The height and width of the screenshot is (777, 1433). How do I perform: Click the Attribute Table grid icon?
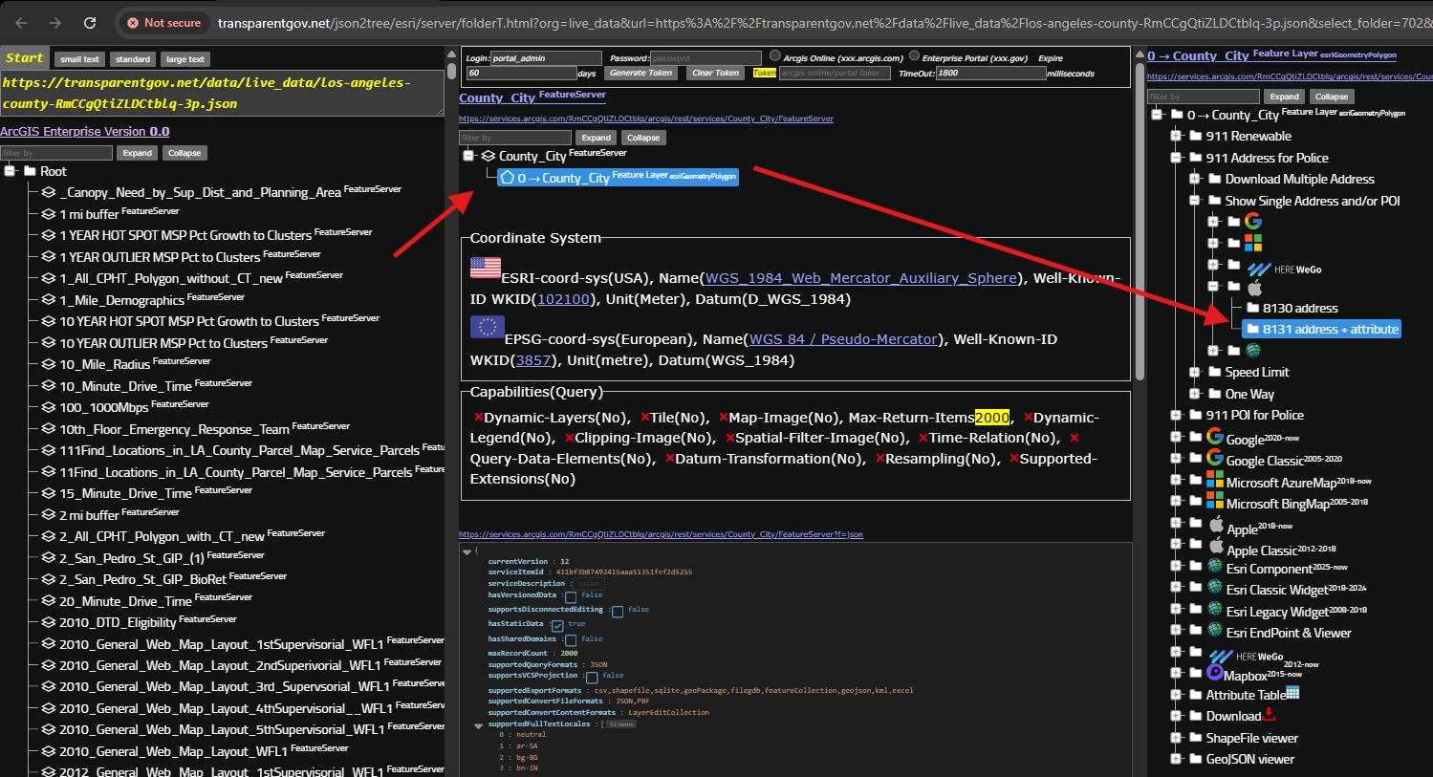[x=1292, y=693]
